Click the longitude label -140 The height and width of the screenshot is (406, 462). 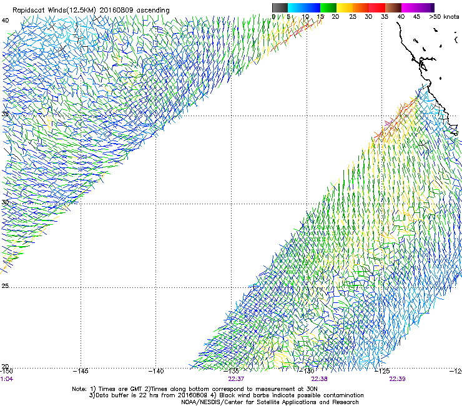[x=156, y=371]
